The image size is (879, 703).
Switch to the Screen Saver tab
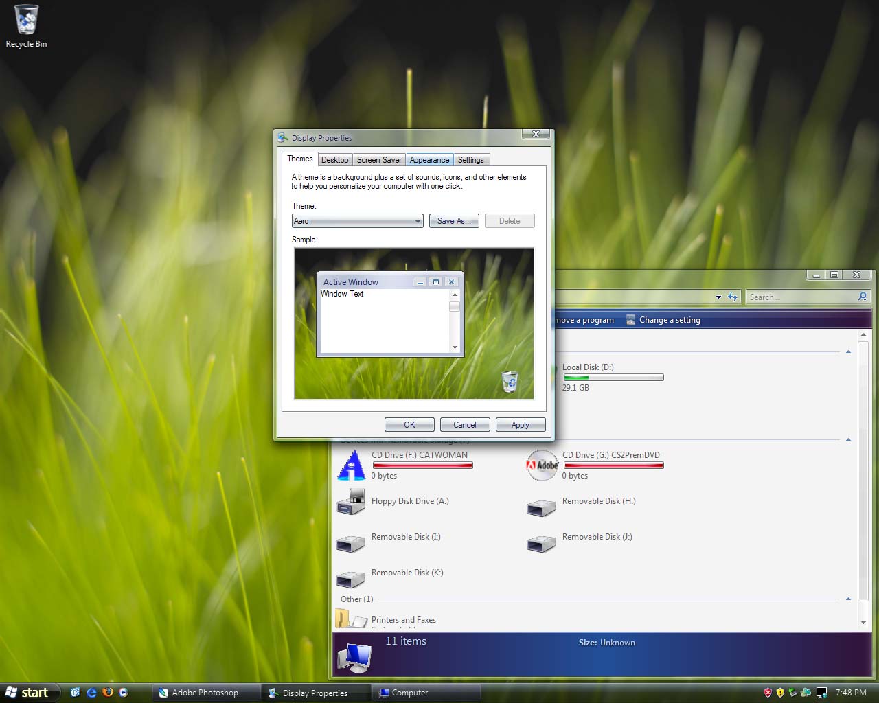click(379, 160)
